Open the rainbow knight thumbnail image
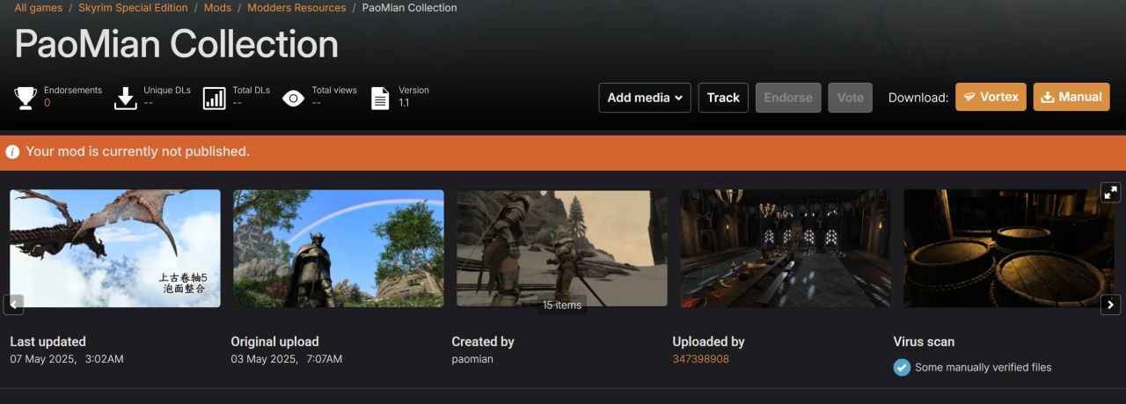This screenshot has height=404, width=1126. click(339, 248)
